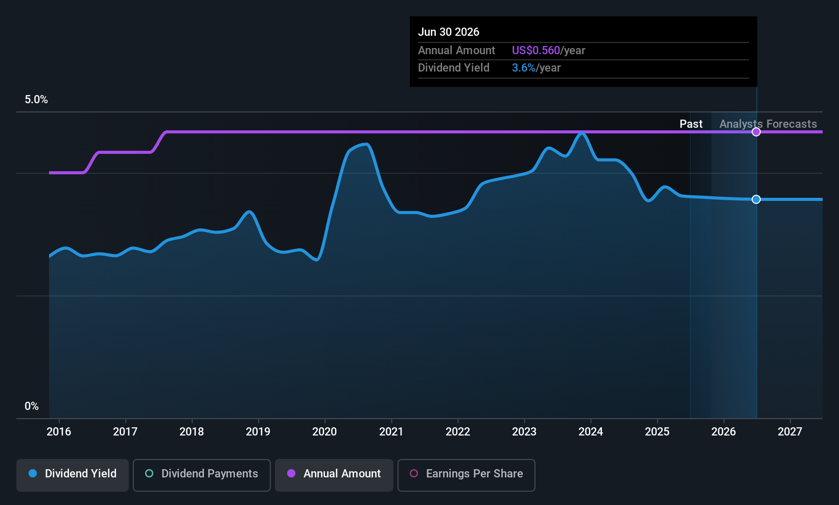
Task: Click the 2021 x-axis label
Action: pyautogui.click(x=391, y=432)
